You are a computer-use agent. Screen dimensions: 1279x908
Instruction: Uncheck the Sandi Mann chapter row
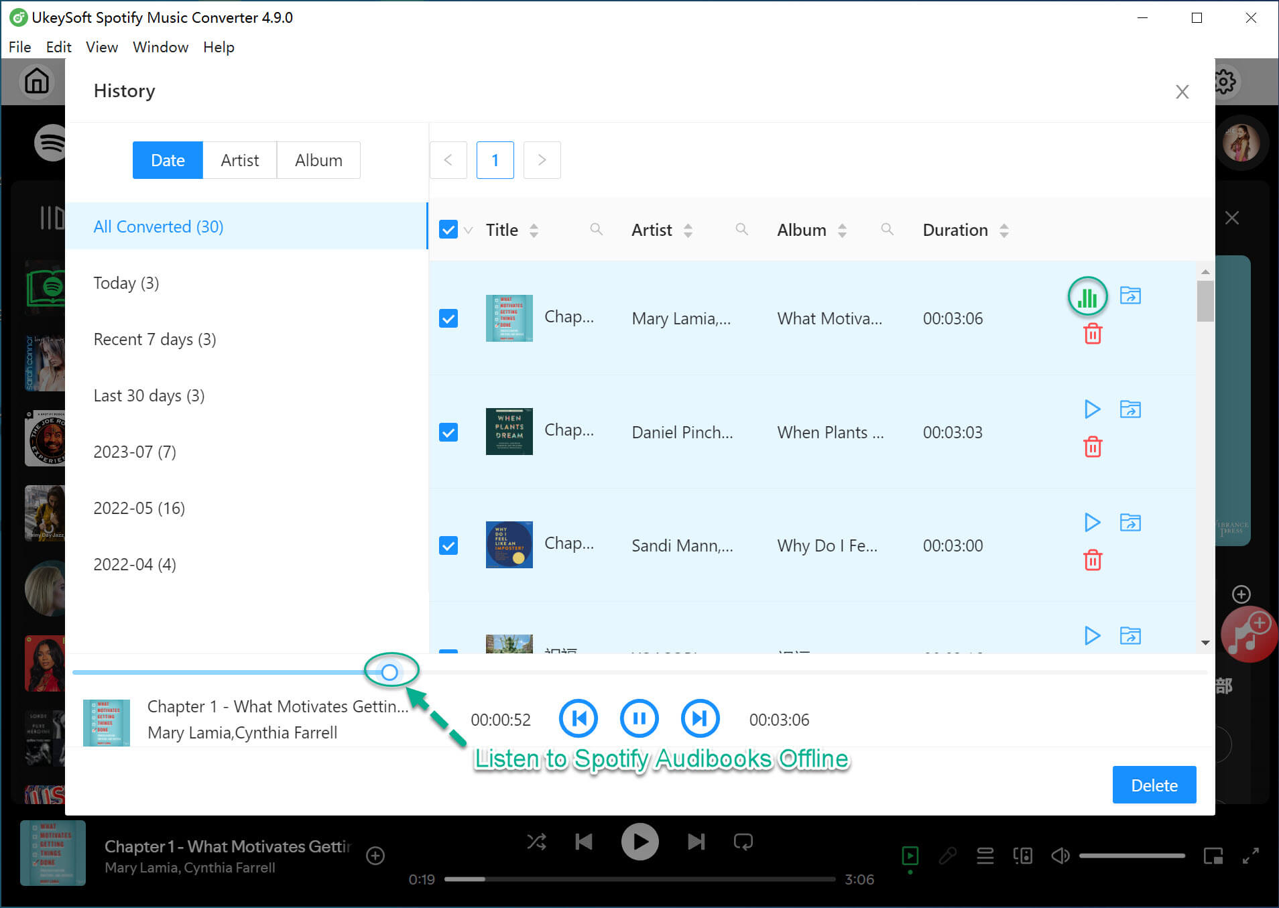point(448,545)
